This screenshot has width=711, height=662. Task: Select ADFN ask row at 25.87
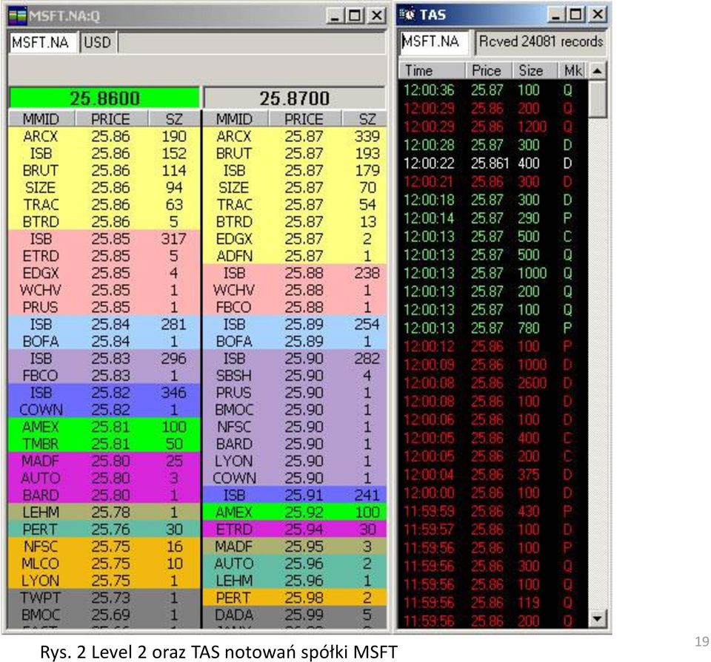(x=295, y=256)
